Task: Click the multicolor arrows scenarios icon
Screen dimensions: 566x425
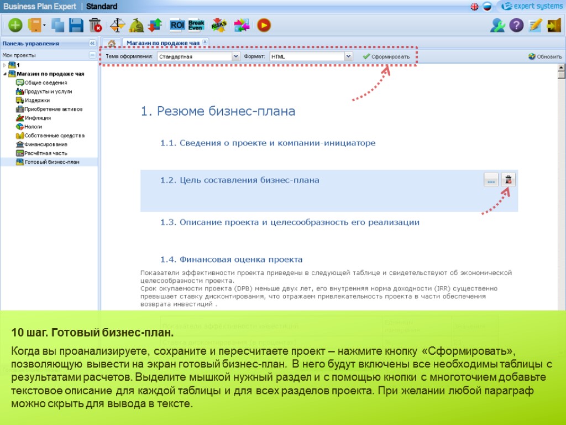Action: (x=242, y=25)
